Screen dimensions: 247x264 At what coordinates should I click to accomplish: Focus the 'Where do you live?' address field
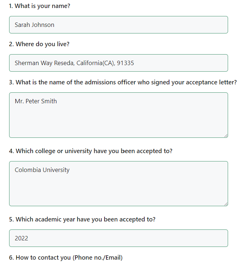[118, 63]
